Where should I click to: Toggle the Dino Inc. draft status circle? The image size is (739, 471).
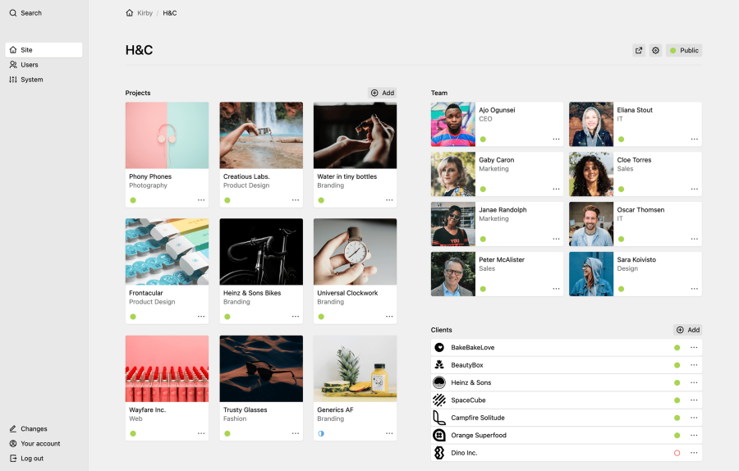[x=677, y=453]
